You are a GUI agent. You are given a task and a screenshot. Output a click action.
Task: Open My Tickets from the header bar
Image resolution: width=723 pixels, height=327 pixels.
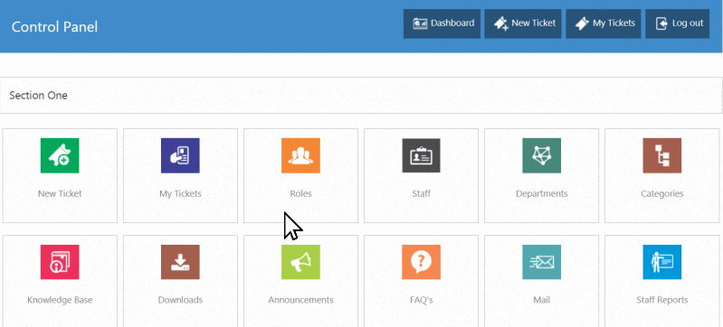pos(604,23)
